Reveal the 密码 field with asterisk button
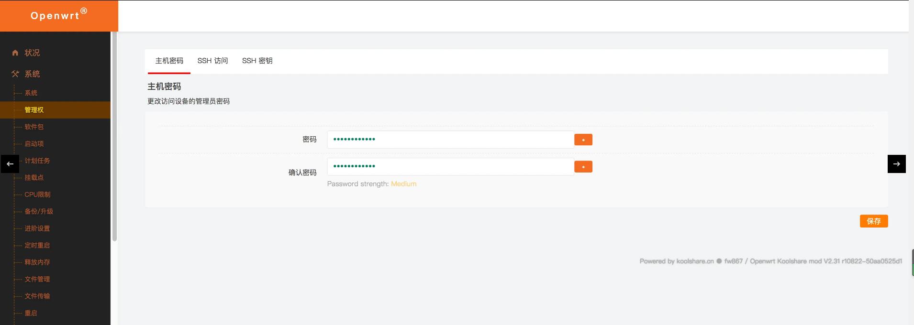The image size is (914, 325). click(583, 140)
